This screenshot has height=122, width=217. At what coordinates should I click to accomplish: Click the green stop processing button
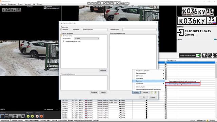click(x=33, y=116)
